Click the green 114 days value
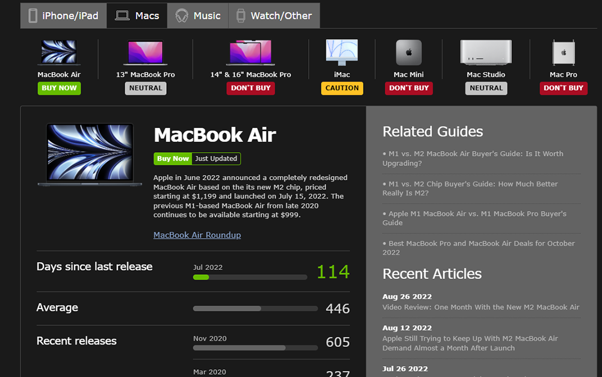 tap(333, 272)
